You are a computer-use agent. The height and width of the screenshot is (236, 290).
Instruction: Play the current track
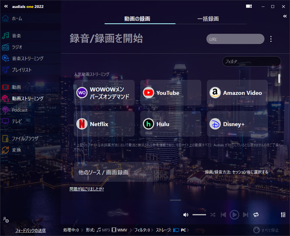pyautogui.click(x=234, y=215)
